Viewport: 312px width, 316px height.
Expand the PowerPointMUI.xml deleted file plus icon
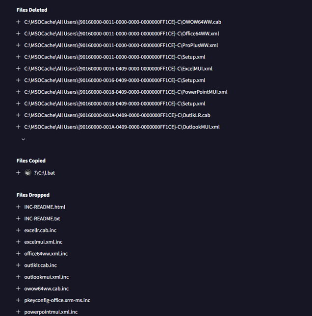pyautogui.click(x=18, y=92)
